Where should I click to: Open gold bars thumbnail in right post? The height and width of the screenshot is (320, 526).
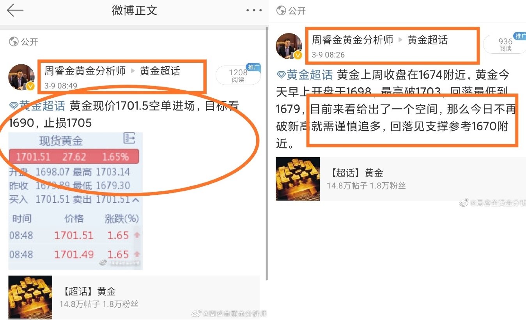[298, 179]
